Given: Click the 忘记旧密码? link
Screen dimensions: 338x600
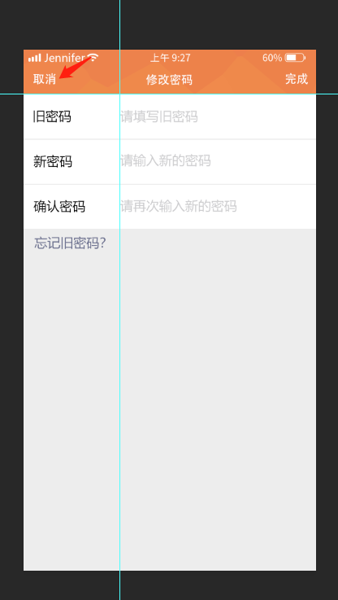Looking at the screenshot, I should pyautogui.click(x=70, y=243).
